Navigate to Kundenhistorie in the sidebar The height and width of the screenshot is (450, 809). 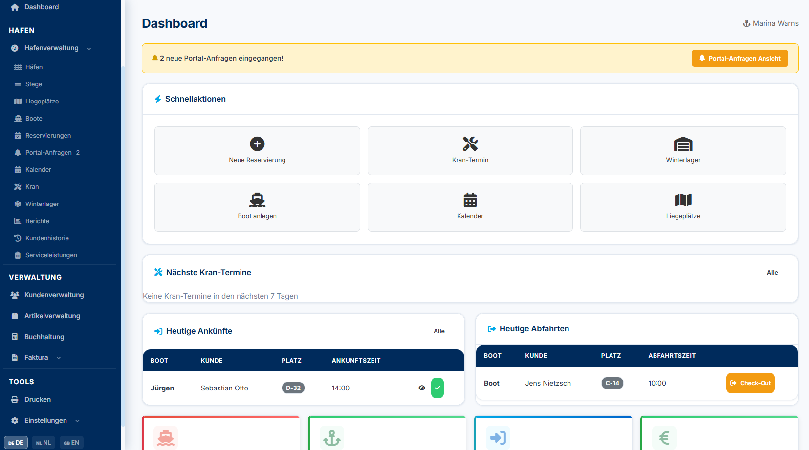point(46,238)
